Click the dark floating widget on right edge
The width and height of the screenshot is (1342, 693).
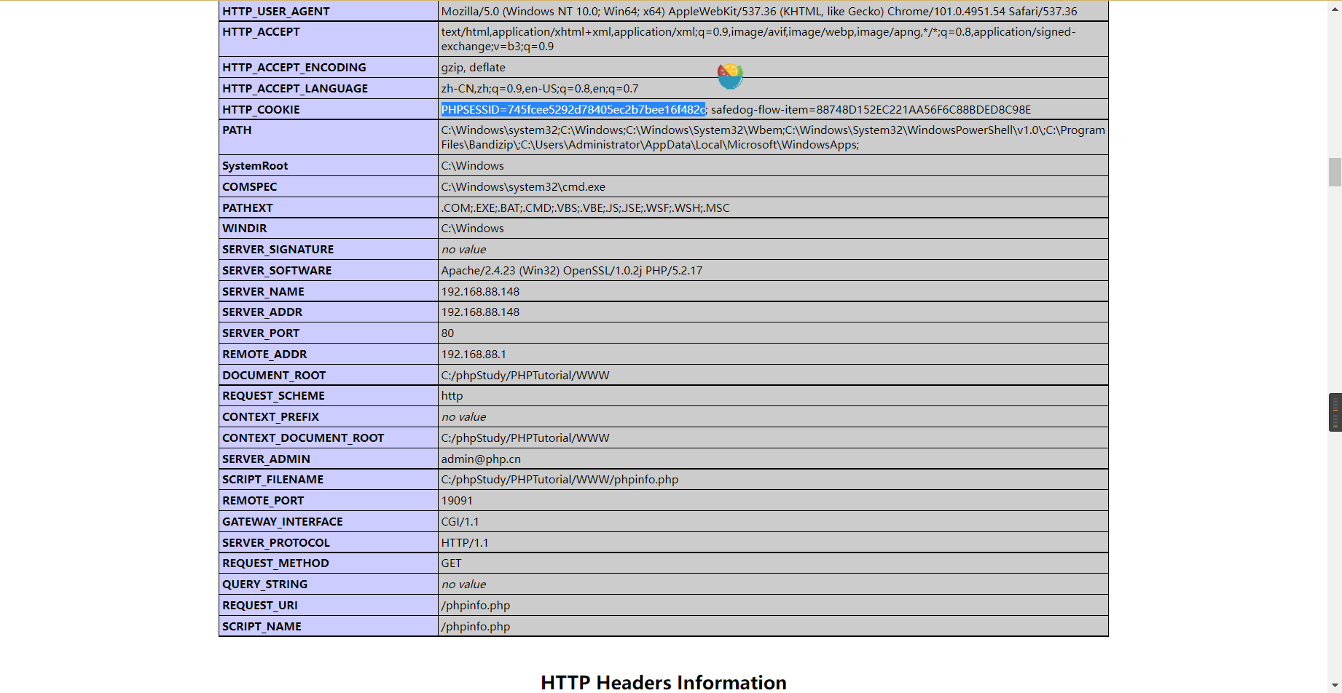[x=1335, y=412]
